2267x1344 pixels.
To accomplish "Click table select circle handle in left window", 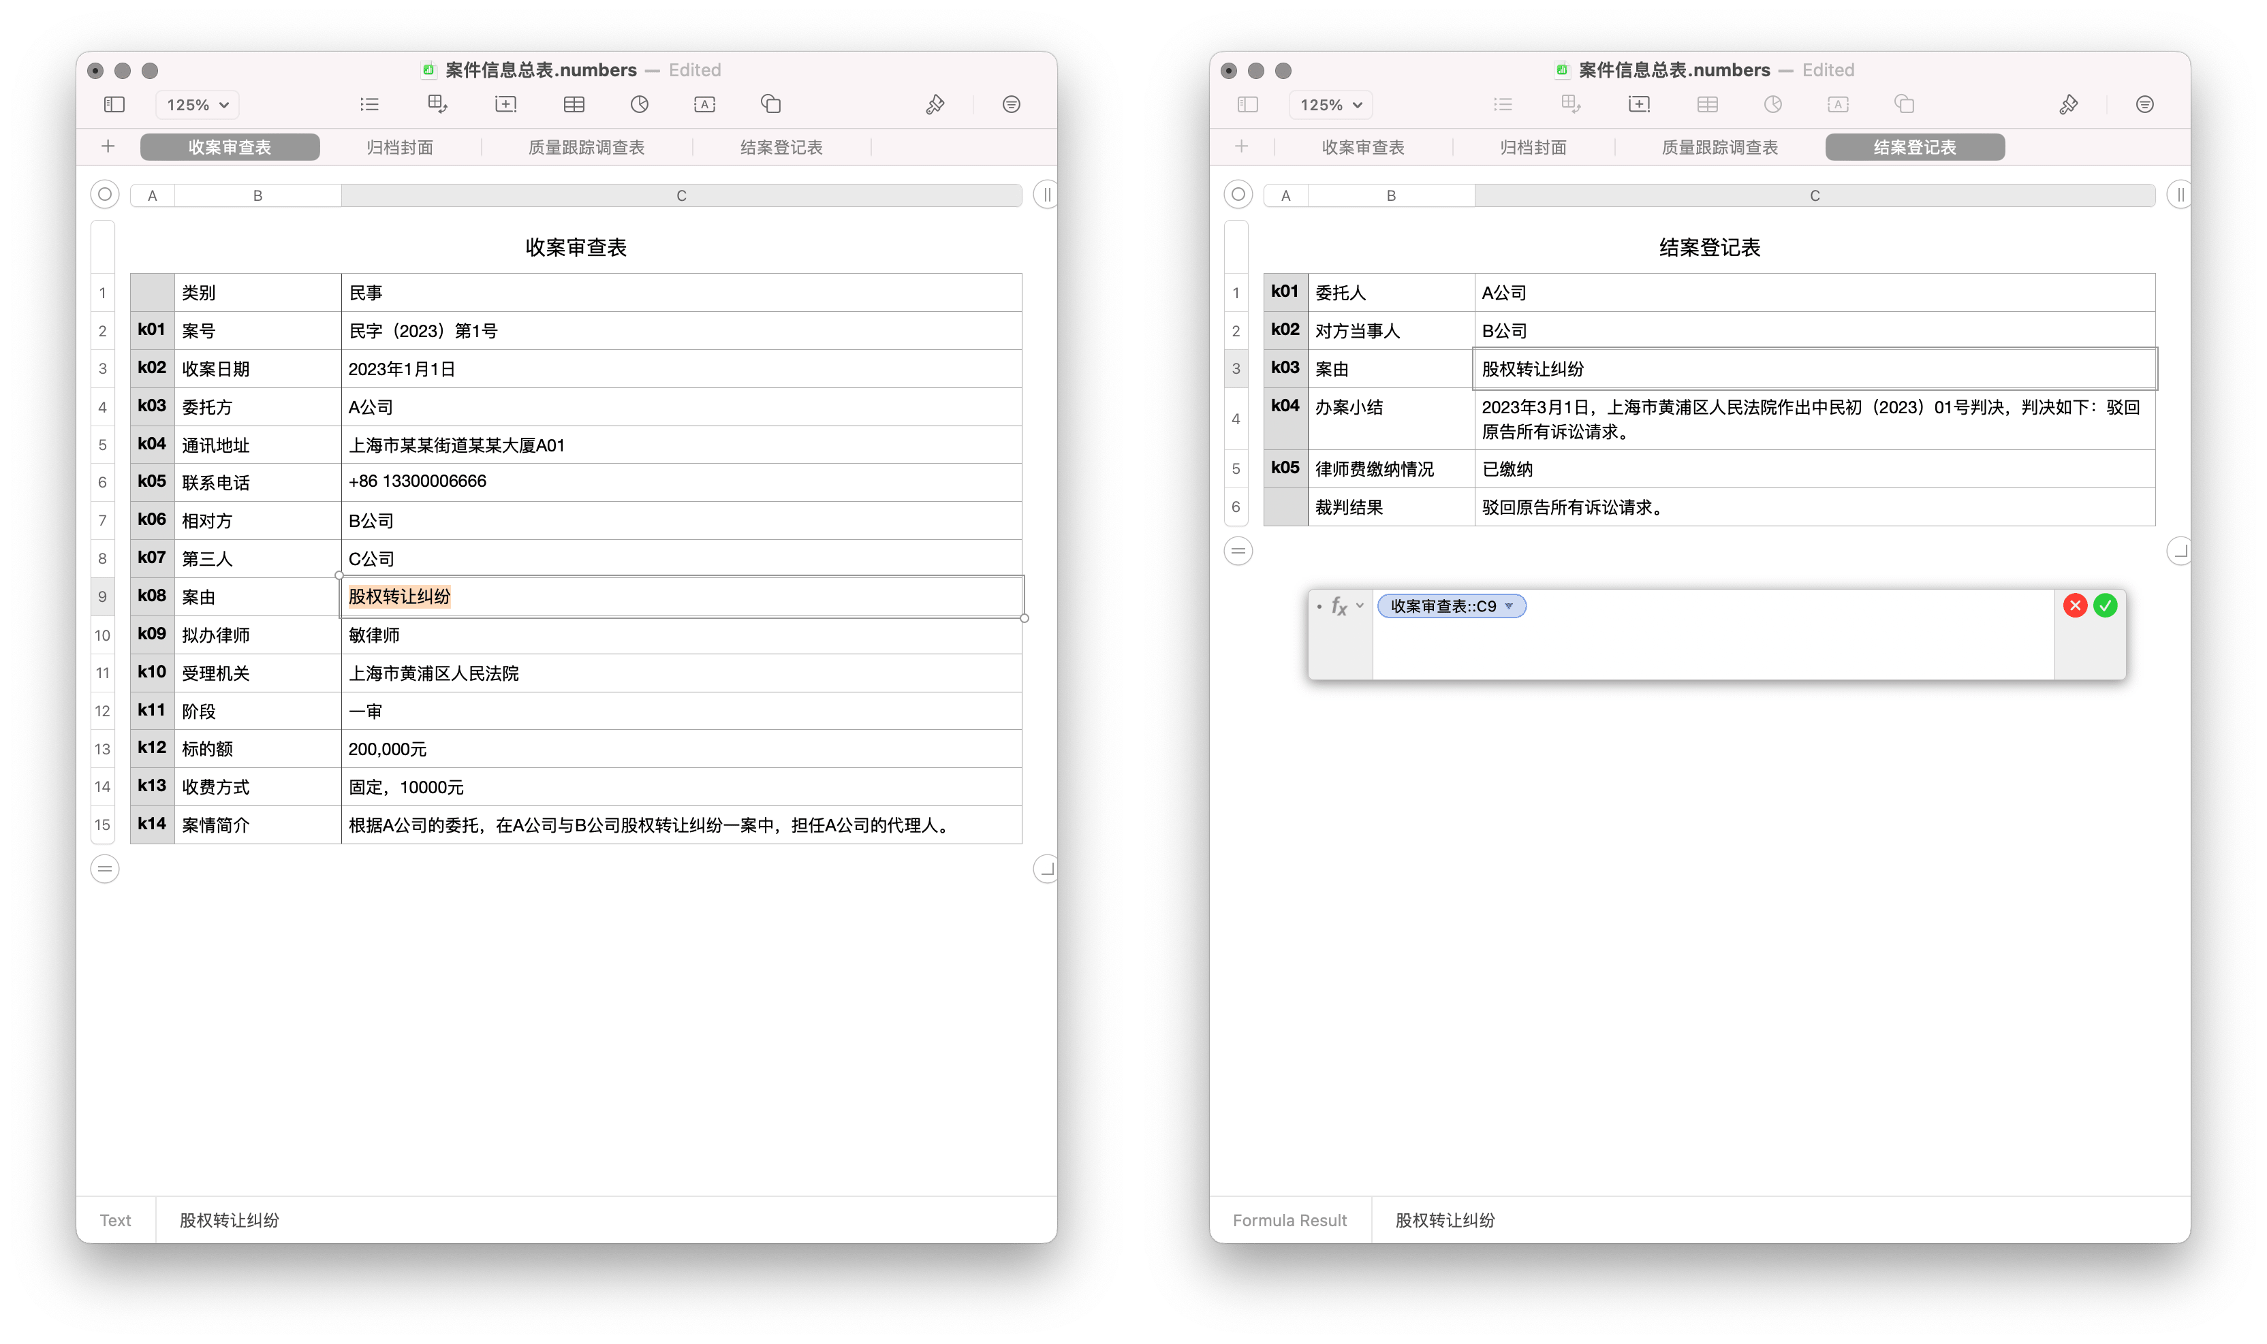I will (105, 194).
